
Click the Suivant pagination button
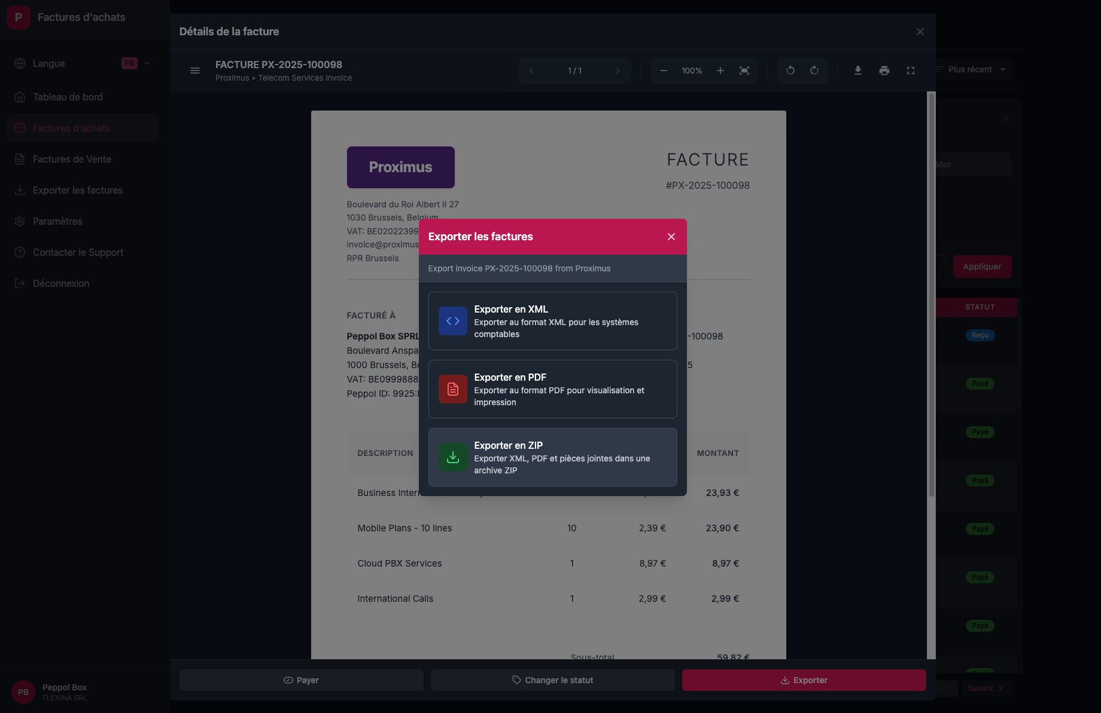pyautogui.click(x=985, y=688)
